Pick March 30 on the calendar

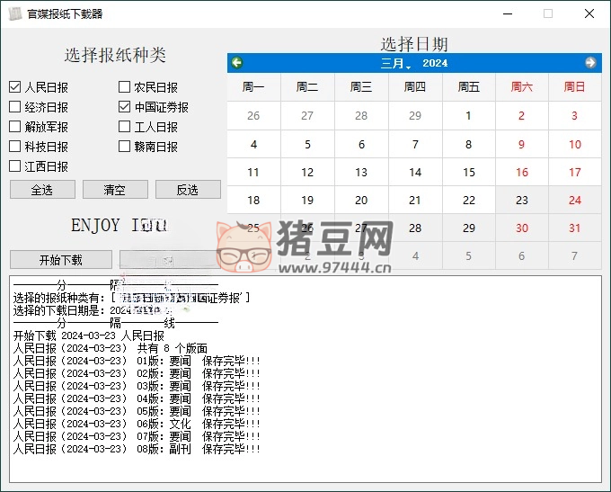(x=522, y=228)
